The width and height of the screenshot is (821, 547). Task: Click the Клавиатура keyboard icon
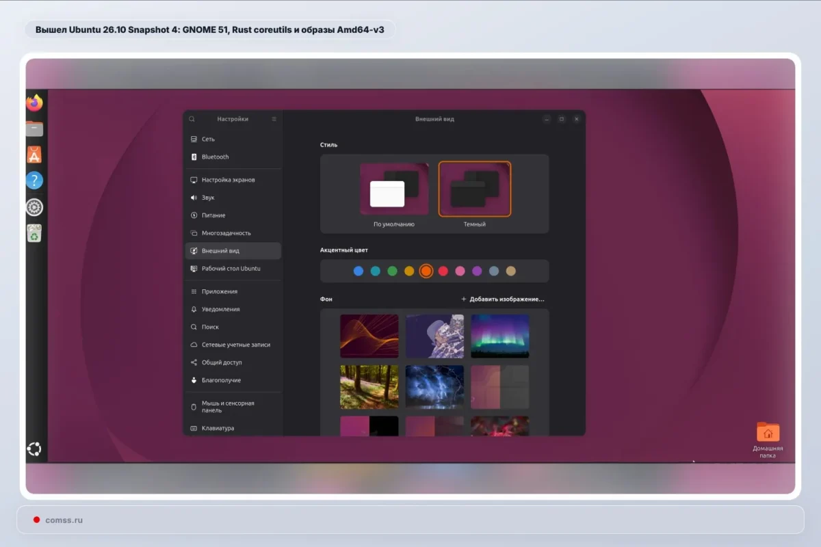pos(194,428)
